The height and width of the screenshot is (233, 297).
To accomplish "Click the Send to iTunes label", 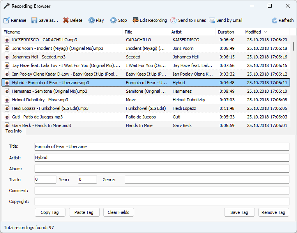I will click(x=192, y=20).
